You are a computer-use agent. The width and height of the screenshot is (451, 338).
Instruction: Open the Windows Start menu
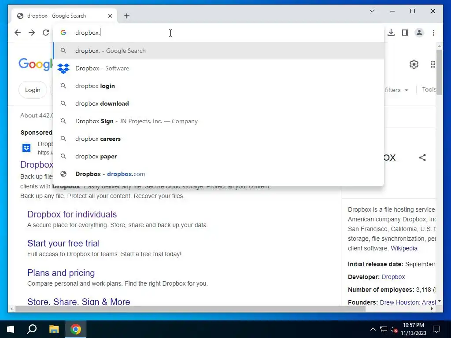click(11, 329)
